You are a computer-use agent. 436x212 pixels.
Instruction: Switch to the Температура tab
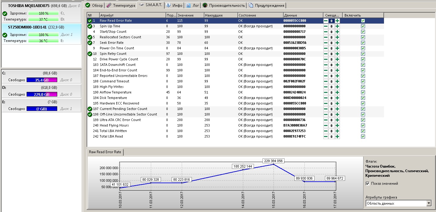tap(121, 5)
